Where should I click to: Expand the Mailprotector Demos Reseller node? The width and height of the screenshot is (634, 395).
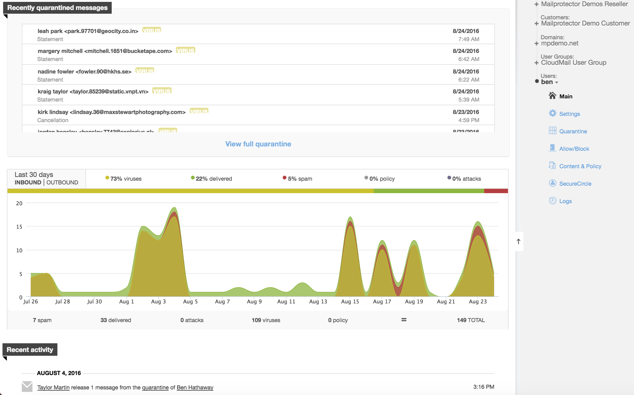click(536, 4)
